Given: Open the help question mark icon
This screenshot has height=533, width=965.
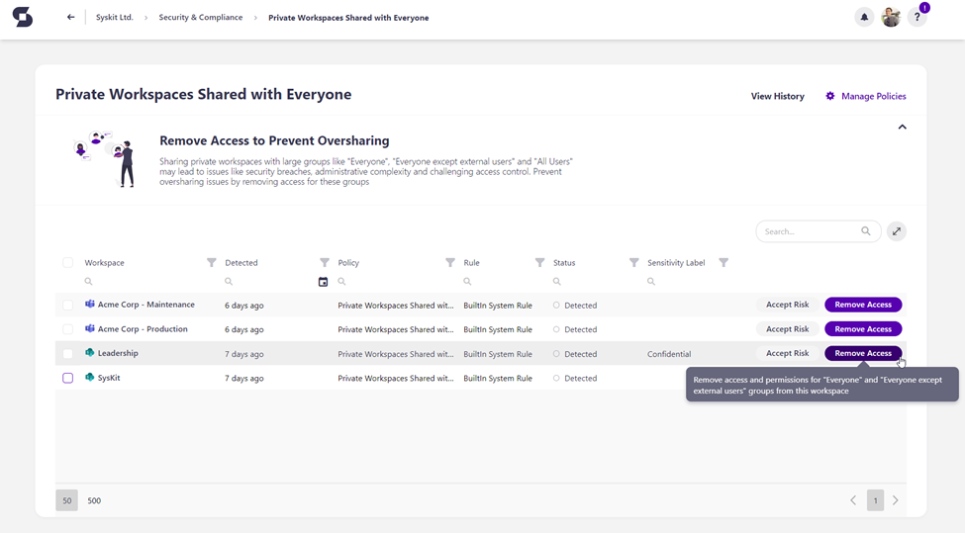Looking at the screenshot, I should point(917,17).
